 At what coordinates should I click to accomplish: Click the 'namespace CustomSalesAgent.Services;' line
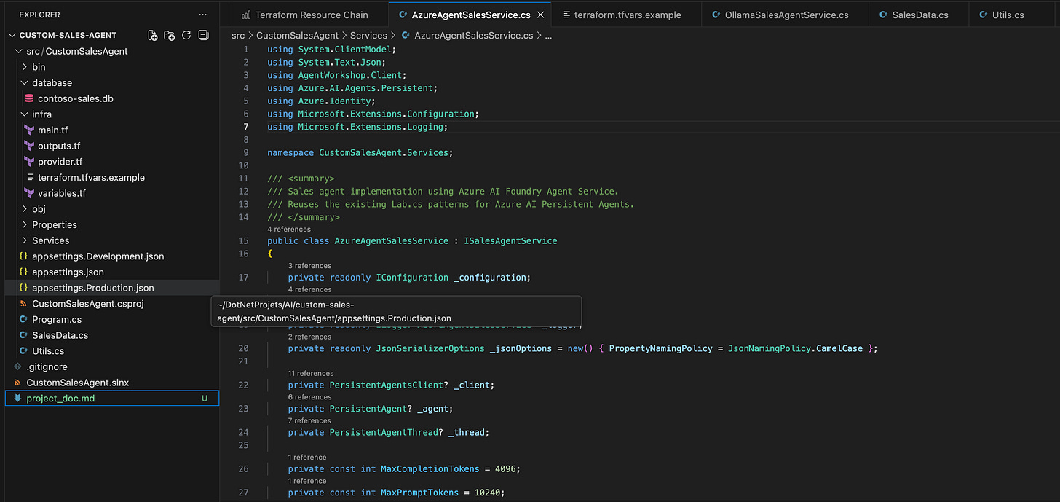(x=360, y=153)
